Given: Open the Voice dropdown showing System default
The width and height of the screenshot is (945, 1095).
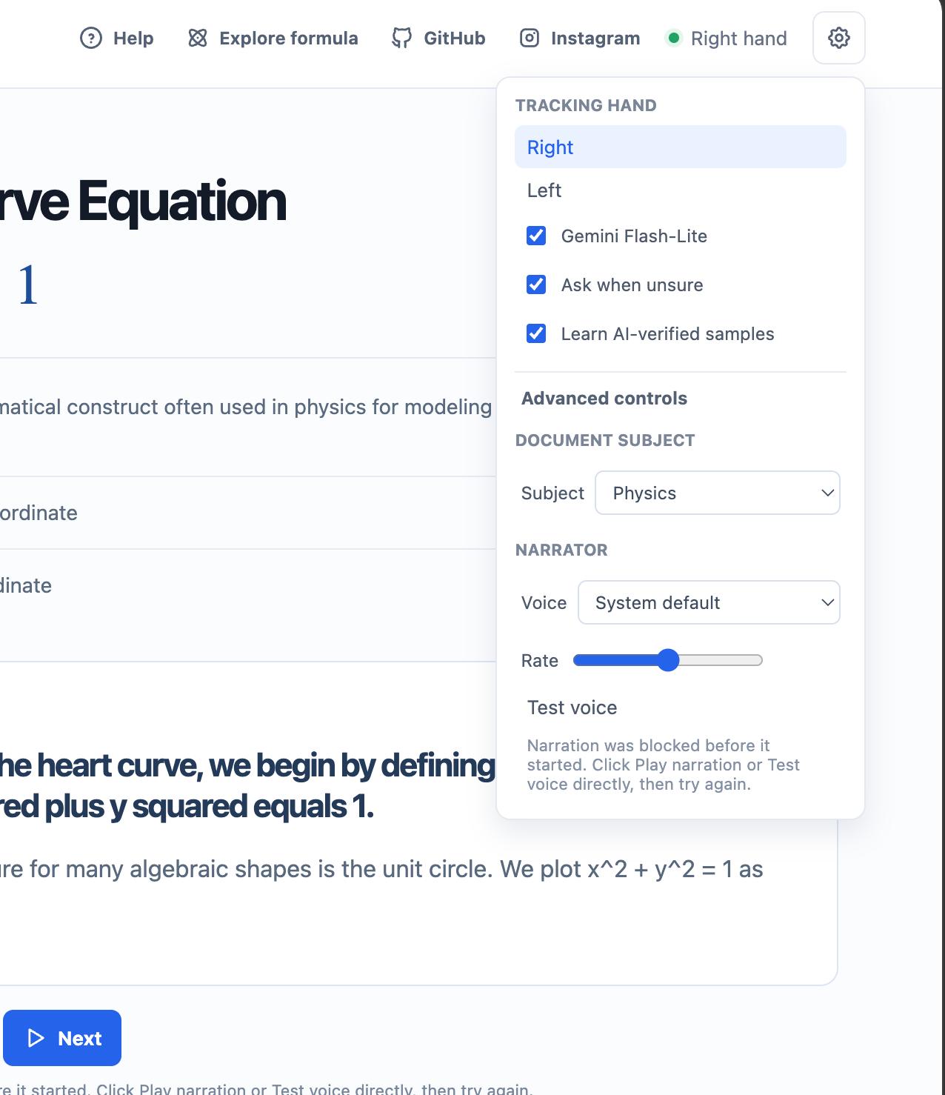Looking at the screenshot, I should (x=709, y=602).
